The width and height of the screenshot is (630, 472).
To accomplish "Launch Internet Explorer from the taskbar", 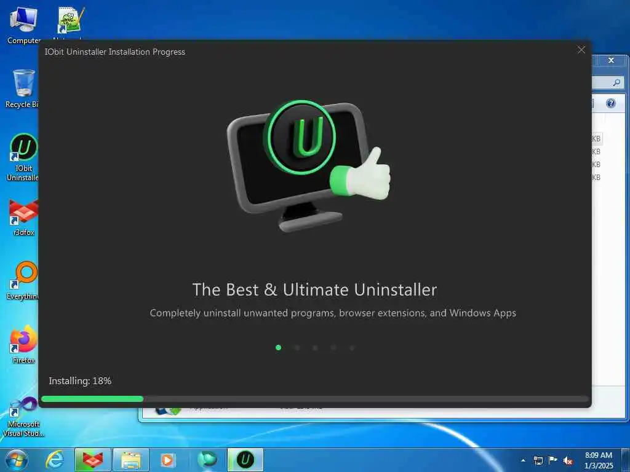I will click(x=55, y=460).
